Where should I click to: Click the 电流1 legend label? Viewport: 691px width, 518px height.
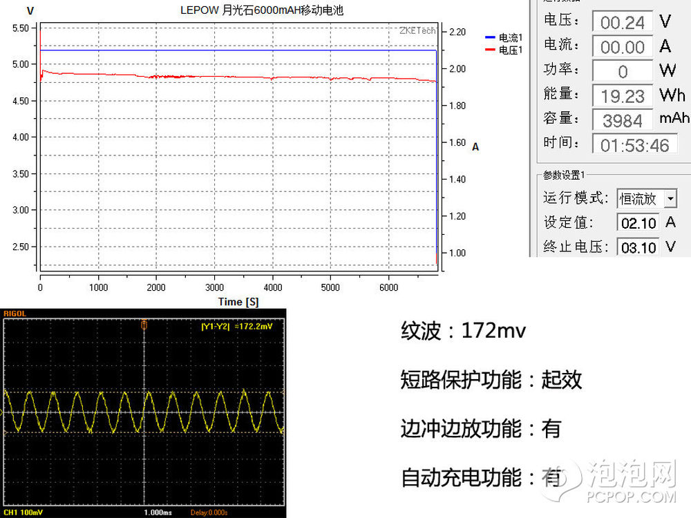511,37
